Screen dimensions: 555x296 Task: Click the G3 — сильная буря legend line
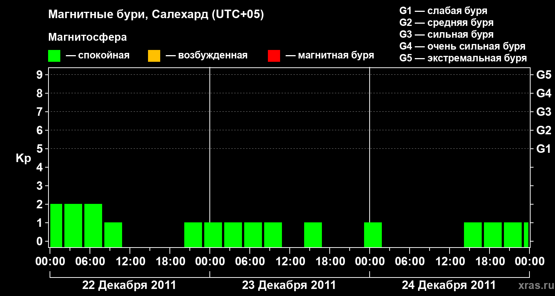pos(447,34)
